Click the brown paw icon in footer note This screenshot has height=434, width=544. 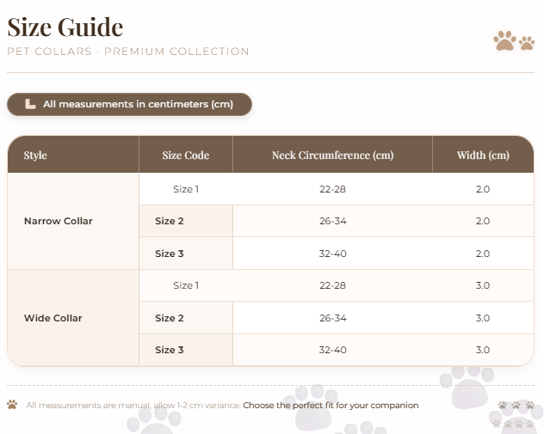pos(12,405)
